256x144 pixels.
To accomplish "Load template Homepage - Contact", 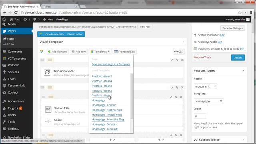I will tap(104, 105).
